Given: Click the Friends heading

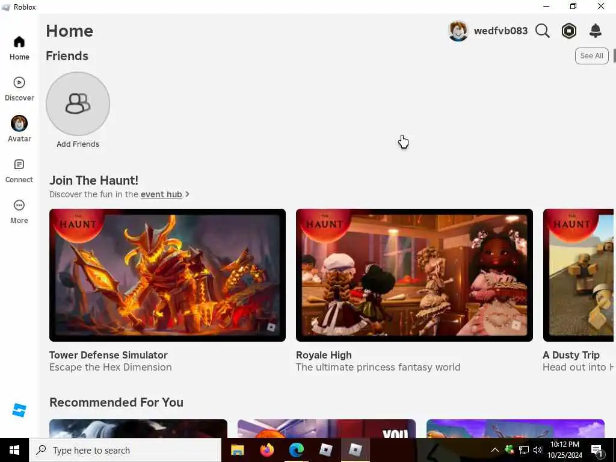Looking at the screenshot, I should tap(67, 56).
